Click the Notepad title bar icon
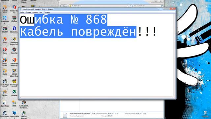This screenshot has width=211, height=119. [x=20, y=9]
